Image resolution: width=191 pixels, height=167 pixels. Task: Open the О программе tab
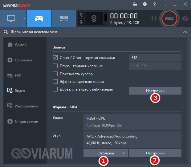click(x=25, y=121)
